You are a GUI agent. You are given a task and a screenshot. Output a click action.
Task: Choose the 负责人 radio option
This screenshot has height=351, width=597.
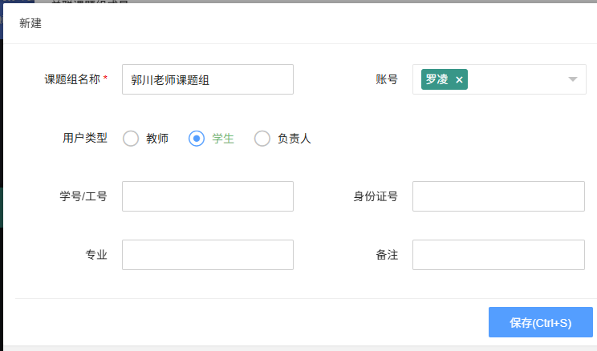tap(262, 139)
